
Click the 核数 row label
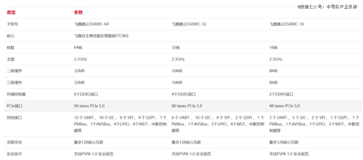(x=10, y=48)
